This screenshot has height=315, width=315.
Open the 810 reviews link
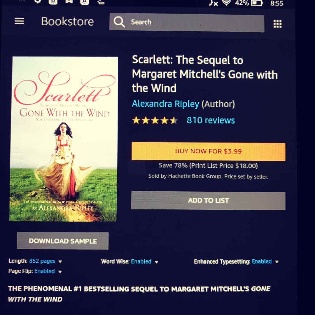point(211,120)
